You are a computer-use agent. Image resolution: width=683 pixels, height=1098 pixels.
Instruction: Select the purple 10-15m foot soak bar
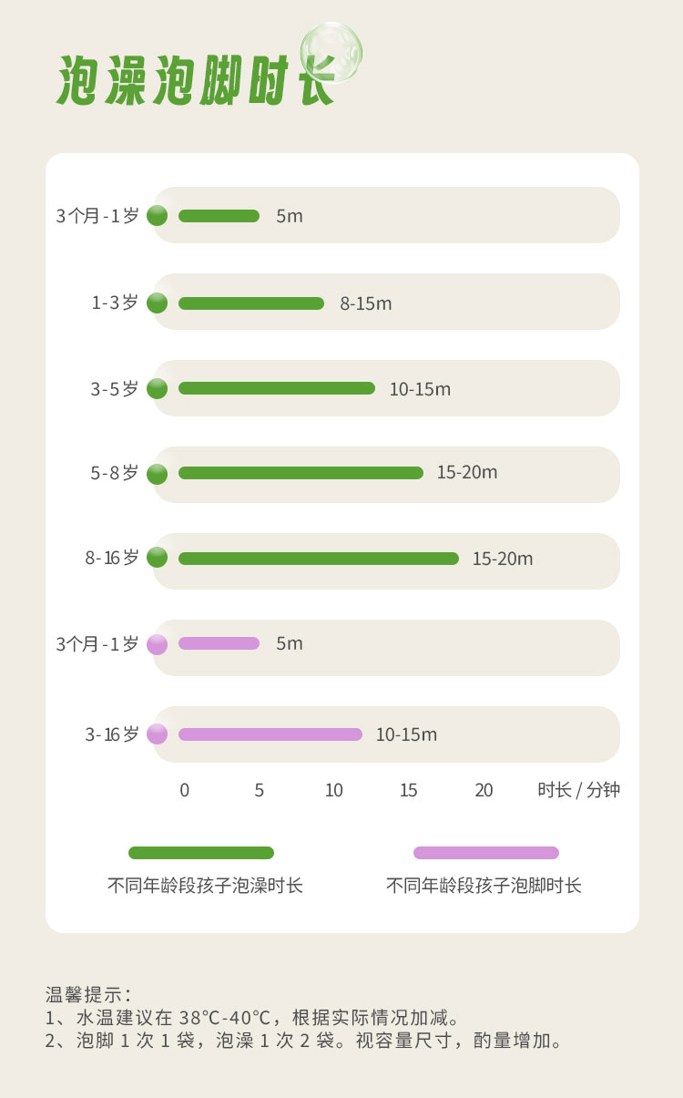click(x=270, y=734)
